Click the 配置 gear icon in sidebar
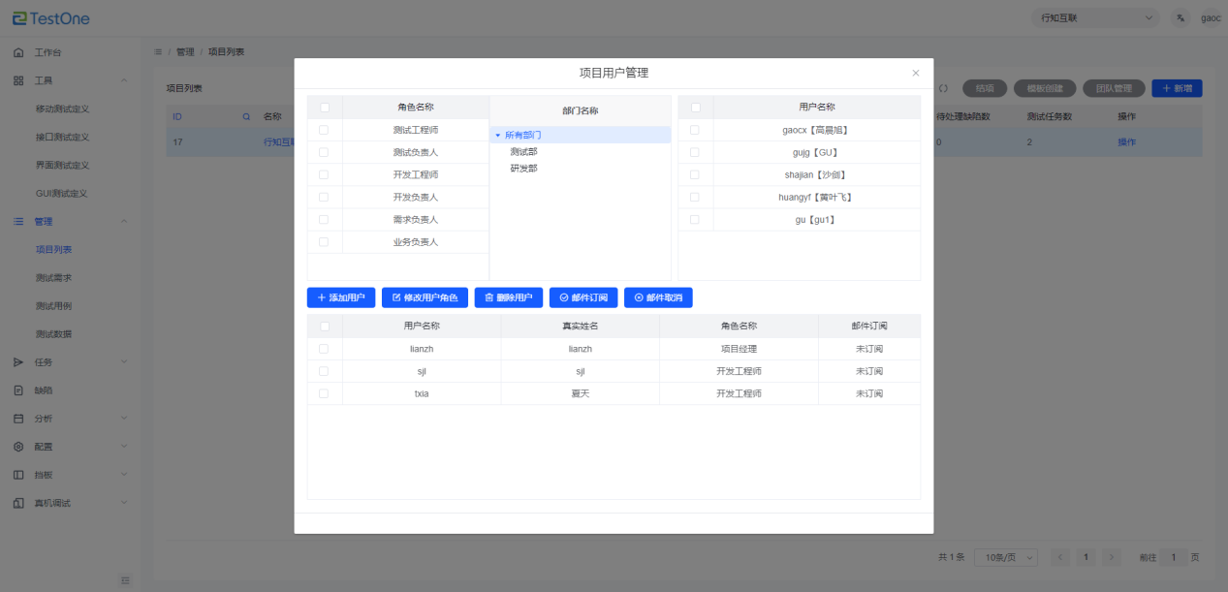Image resolution: width=1228 pixels, height=592 pixels. point(18,447)
